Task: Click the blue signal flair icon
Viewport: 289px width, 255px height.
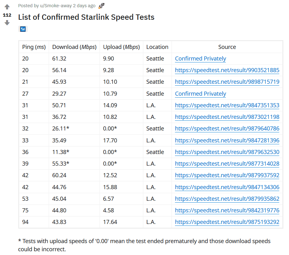Action: (x=23, y=29)
